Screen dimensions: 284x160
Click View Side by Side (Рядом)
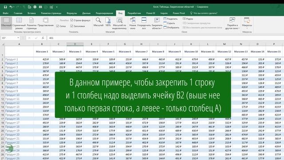pos(188,19)
